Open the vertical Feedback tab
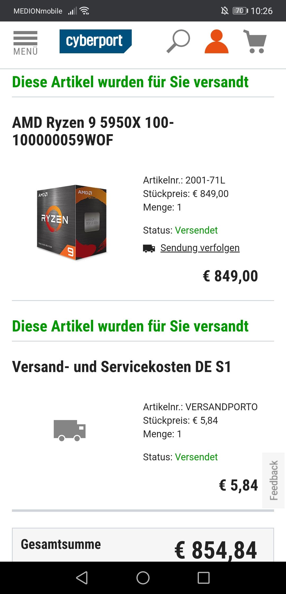 tap(274, 480)
